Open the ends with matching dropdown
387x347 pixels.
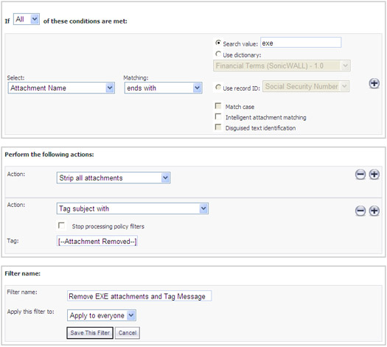click(164, 88)
